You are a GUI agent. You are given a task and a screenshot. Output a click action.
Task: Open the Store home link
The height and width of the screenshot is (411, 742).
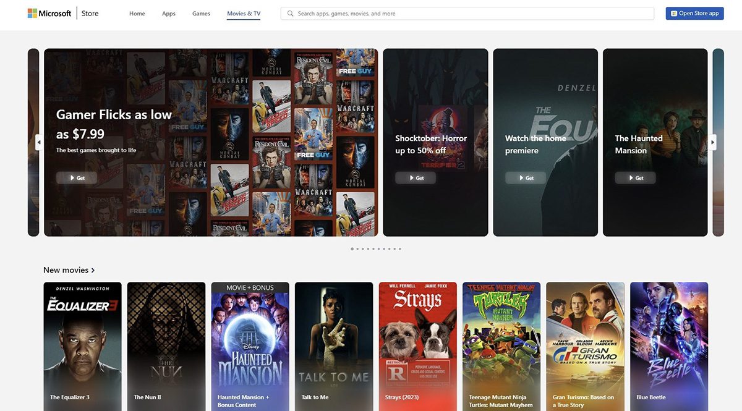pos(90,13)
